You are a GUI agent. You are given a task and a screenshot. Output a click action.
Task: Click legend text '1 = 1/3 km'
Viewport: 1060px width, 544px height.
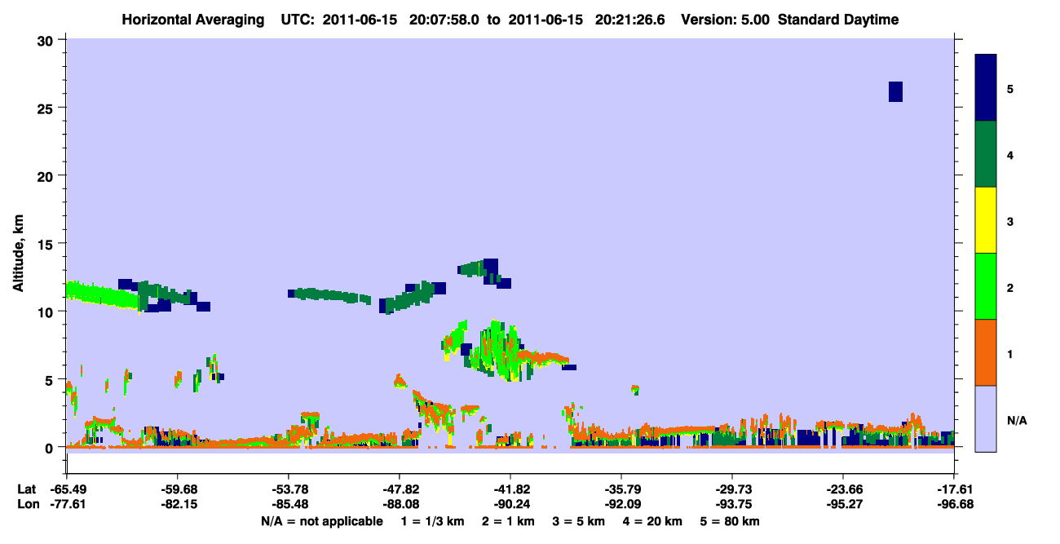tap(431, 521)
